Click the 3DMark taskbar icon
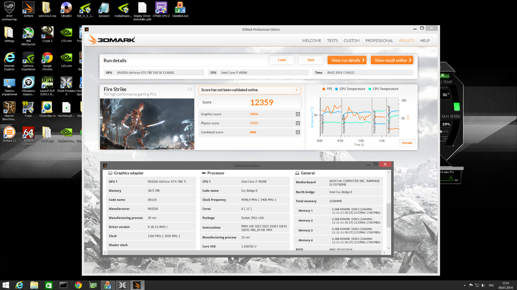This screenshot has width=517, height=290. (x=137, y=285)
